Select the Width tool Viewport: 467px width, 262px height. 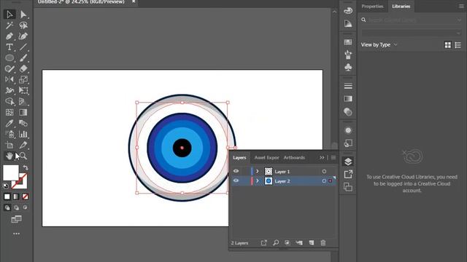tap(9, 90)
